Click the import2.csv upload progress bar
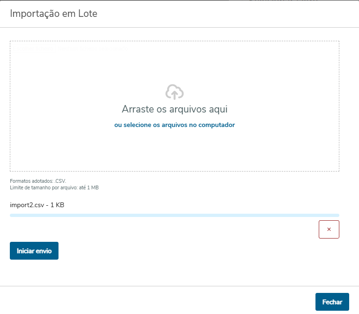 point(174,216)
